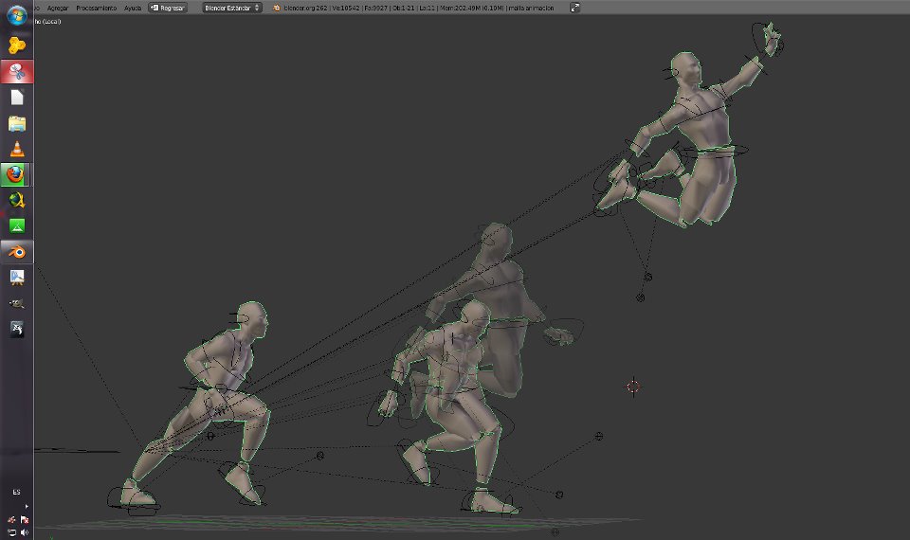The image size is (910, 540).
Task: Open the network status tray icon
Action: [x=11, y=531]
